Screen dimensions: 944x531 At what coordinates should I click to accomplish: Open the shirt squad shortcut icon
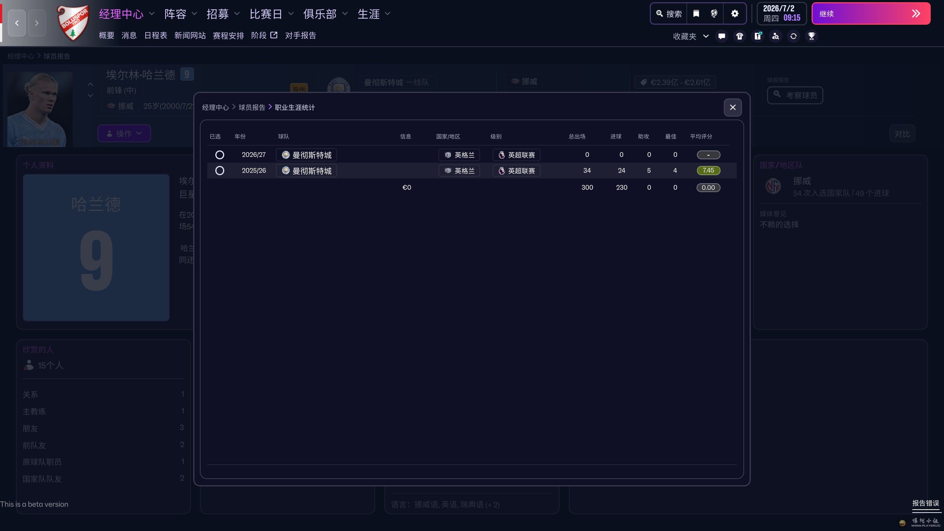coord(739,36)
